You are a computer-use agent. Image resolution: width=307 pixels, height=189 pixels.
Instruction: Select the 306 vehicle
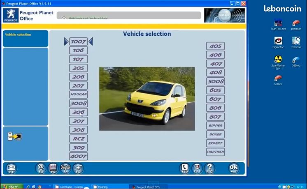(79, 112)
